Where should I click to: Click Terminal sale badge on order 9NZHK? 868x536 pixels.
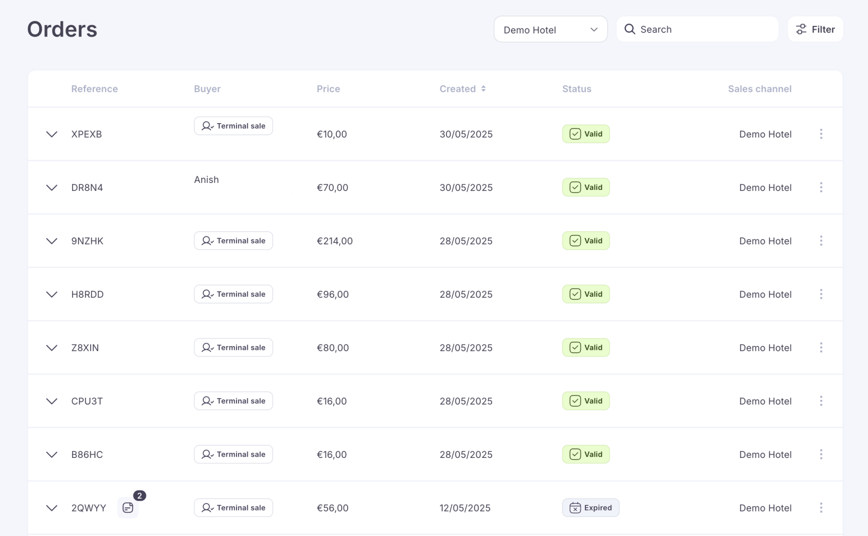[x=233, y=241]
